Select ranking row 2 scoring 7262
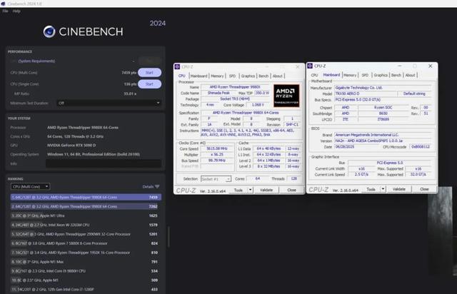 tap(86, 206)
